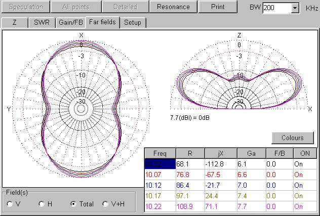Viewport: 320px width, 216px height.
Task: Select the Total field radio button
Action: [x=73, y=204]
